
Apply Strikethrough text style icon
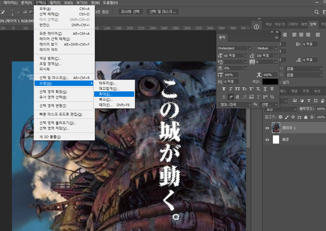pos(272,89)
